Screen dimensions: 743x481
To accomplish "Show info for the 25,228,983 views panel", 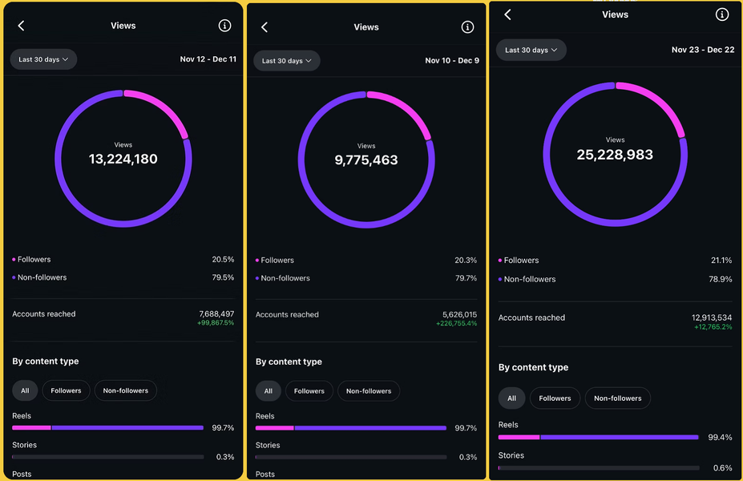I will [x=722, y=14].
